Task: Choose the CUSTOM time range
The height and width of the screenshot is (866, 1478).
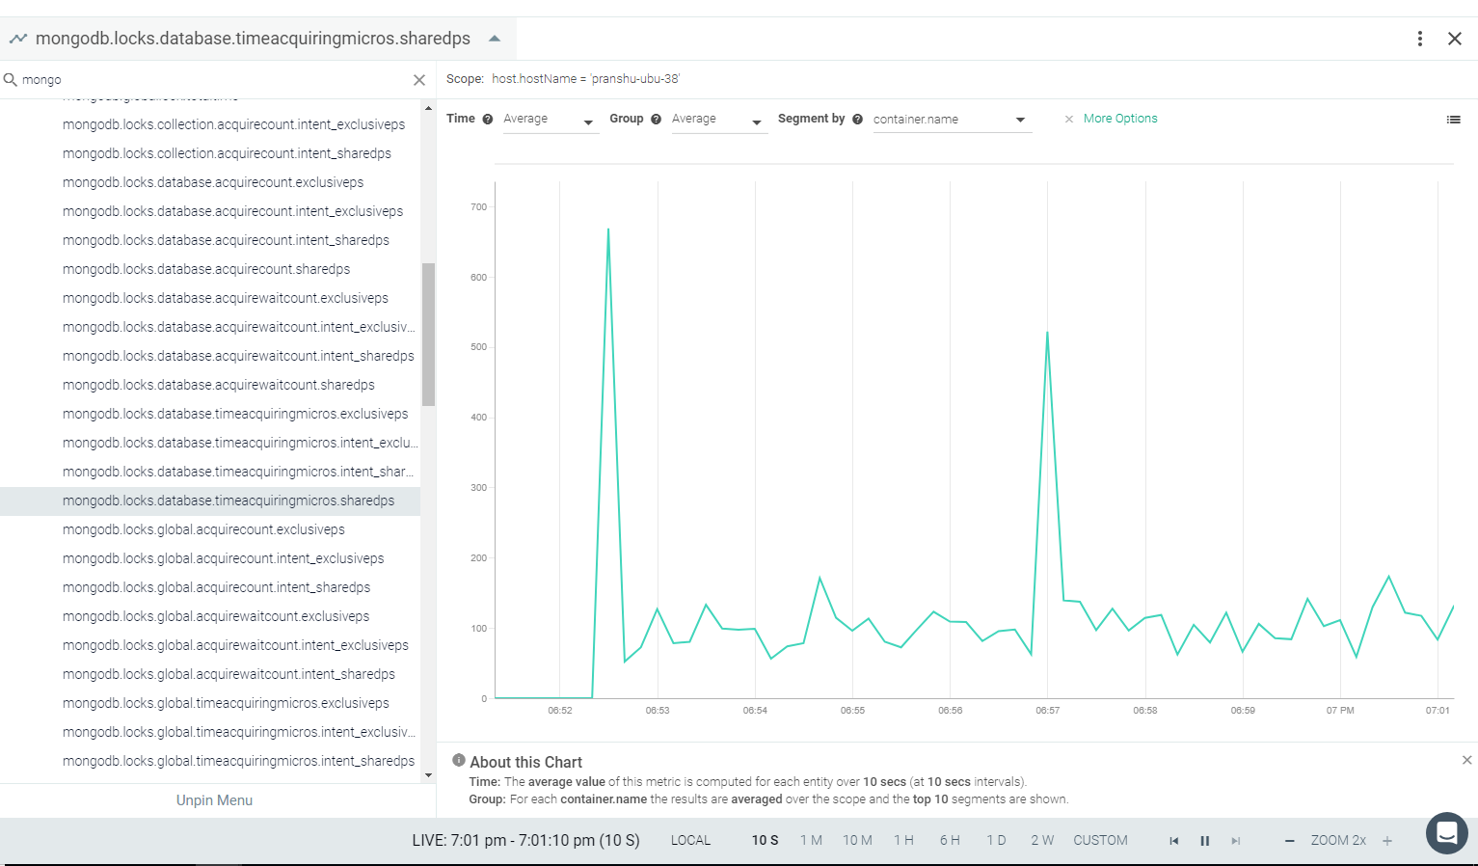Action: coord(1100,840)
